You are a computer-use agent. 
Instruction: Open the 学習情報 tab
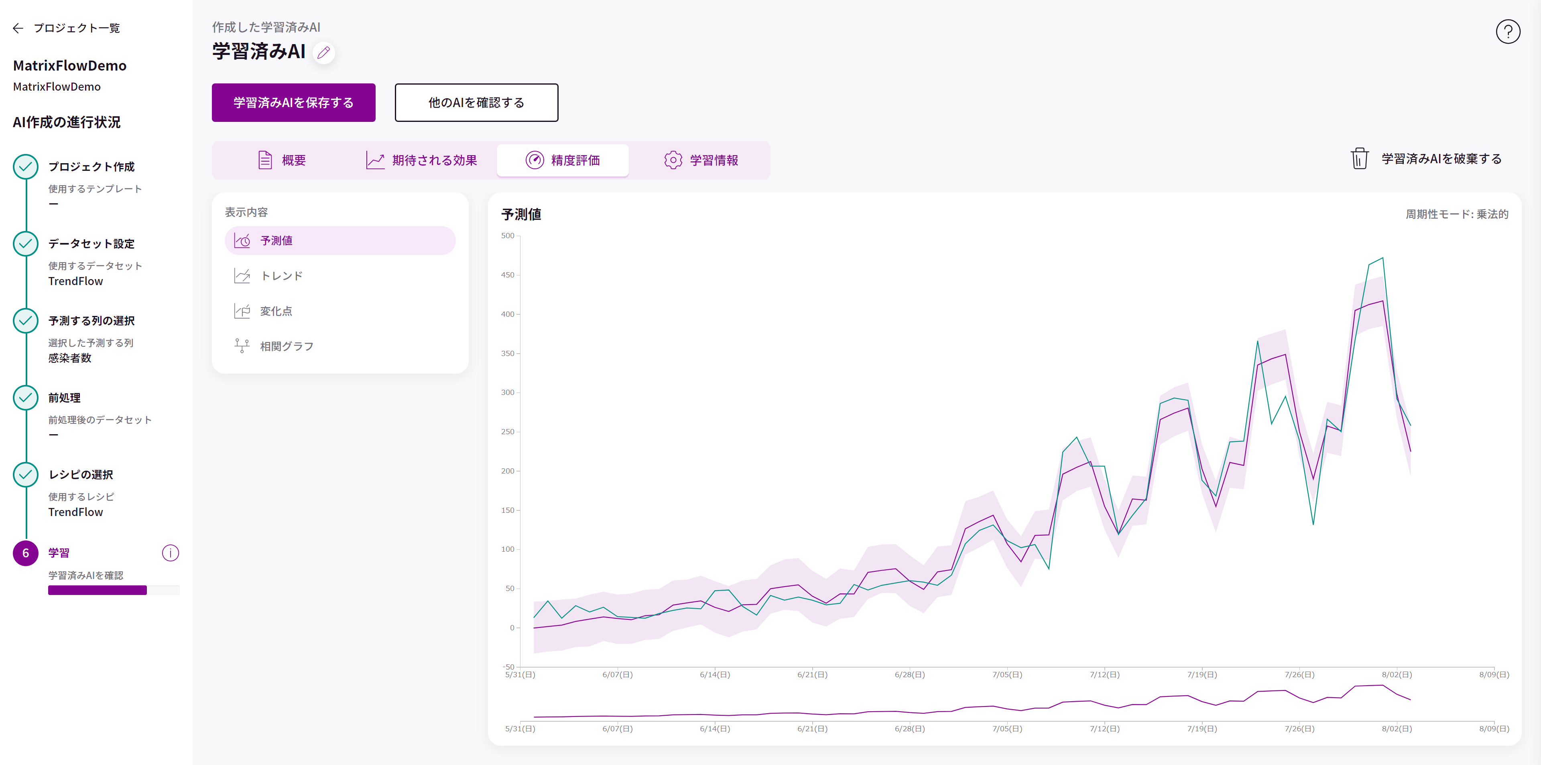(701, 160)
